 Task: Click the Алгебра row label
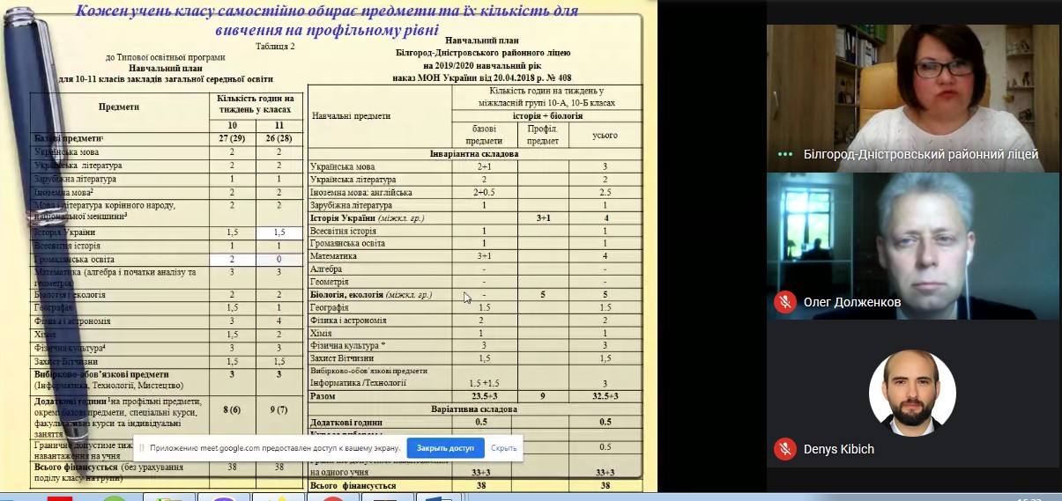pos(326,269)
